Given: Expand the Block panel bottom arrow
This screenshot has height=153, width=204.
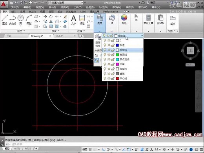Looking at the screenshot, I should pyautogui.click(x=112, y=31).
